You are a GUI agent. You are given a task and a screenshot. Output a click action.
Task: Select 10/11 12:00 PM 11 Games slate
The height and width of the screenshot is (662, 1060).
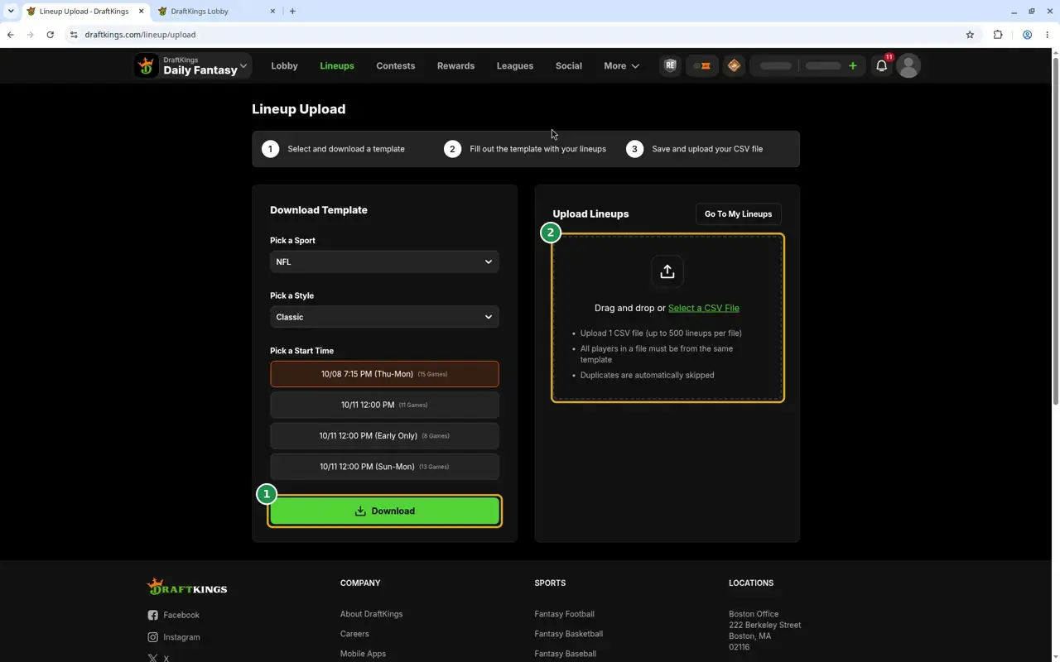pyautogui.click(x=384, y=405)
